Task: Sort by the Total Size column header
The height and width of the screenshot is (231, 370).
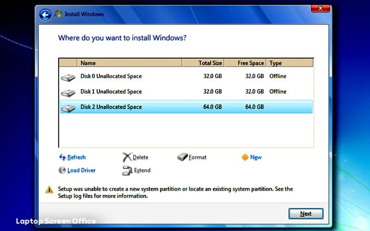Action: pyautogui.click(x=203, y=63)
